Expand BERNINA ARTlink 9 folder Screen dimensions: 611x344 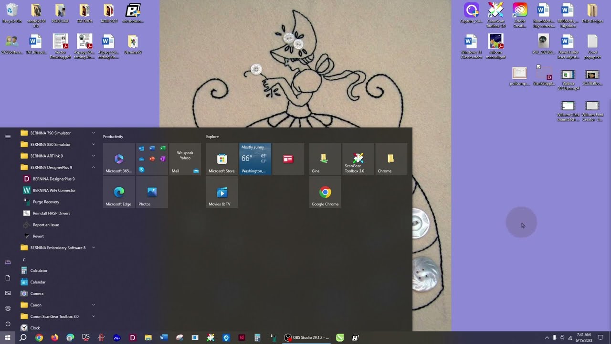pos(57,156)
